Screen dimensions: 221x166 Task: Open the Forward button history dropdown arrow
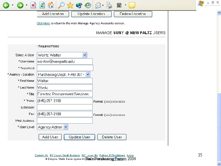coord(27,5)
